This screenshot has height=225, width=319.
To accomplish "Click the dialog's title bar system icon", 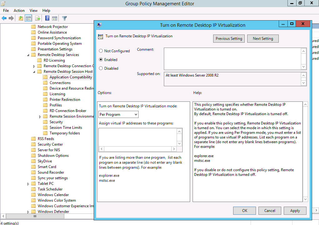I will [99, 25].
